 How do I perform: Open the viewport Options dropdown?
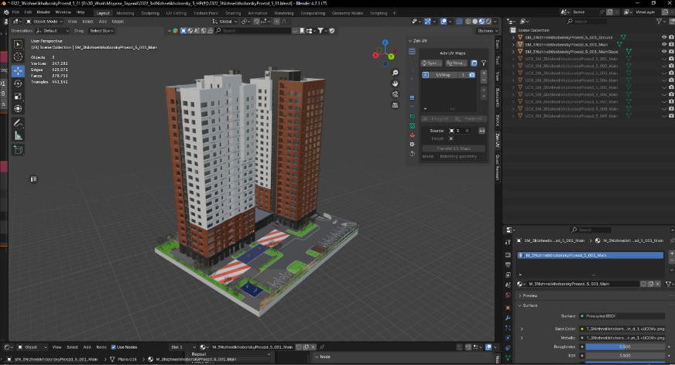coord(488,31)
